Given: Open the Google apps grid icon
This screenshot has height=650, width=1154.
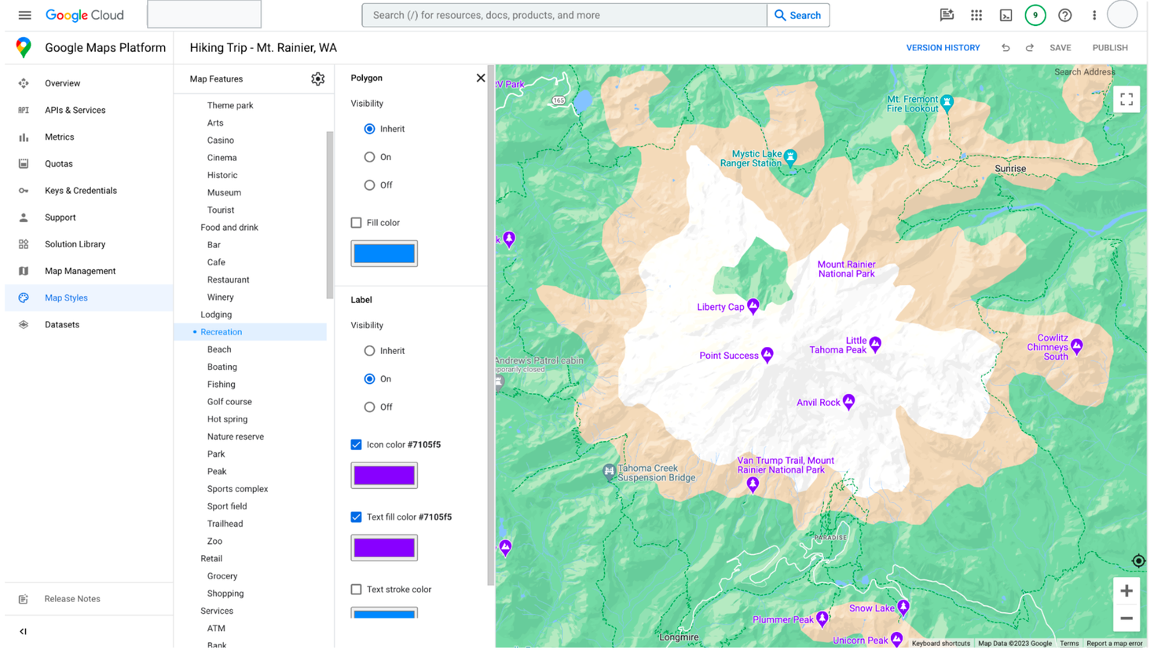Looking at the screenshot, I should [x=976, y=16].
